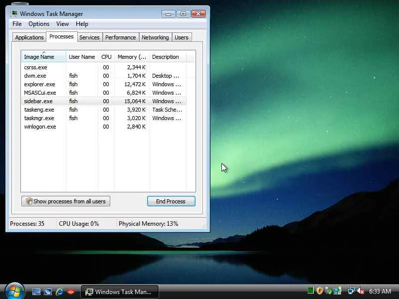Switch to the Users tab
This screenshot has height=299, width=399.
(181, 37)
